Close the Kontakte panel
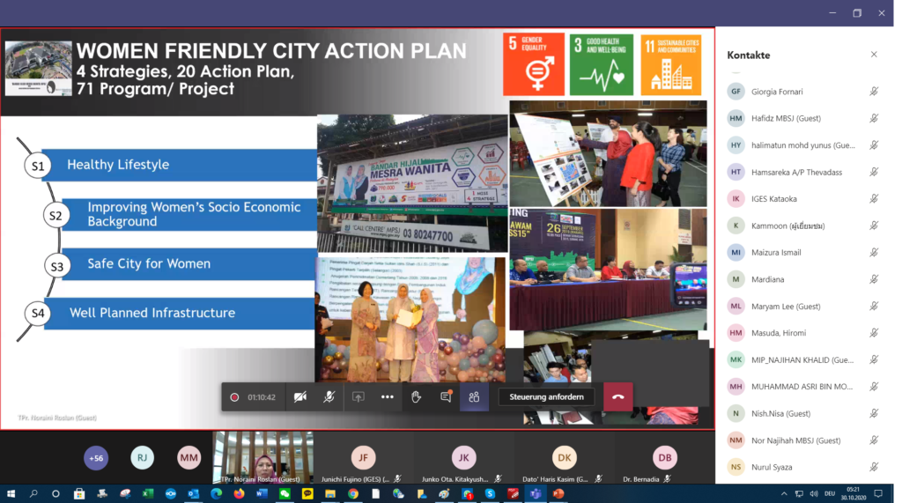This screenshot has height=503, width=902. (x=874, y=55)
